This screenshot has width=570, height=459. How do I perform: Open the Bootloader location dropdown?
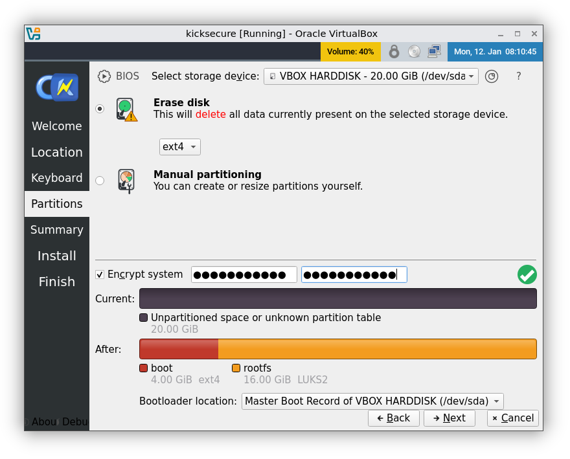click(372, 401)
